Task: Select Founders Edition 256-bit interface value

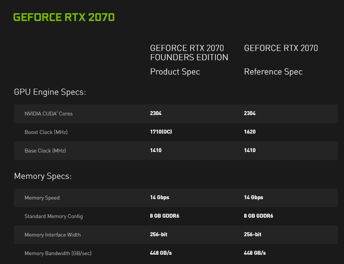Action: point(159,234)
